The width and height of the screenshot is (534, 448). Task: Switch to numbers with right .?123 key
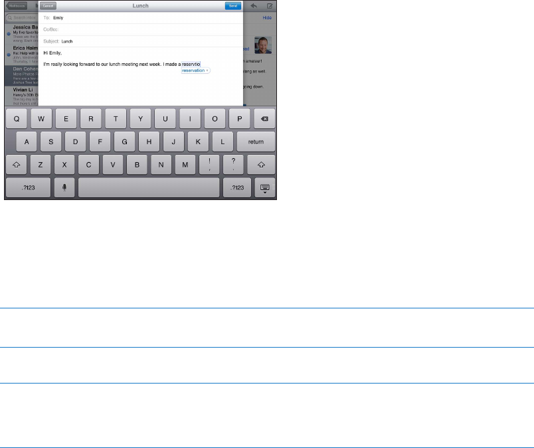(237, 187)
